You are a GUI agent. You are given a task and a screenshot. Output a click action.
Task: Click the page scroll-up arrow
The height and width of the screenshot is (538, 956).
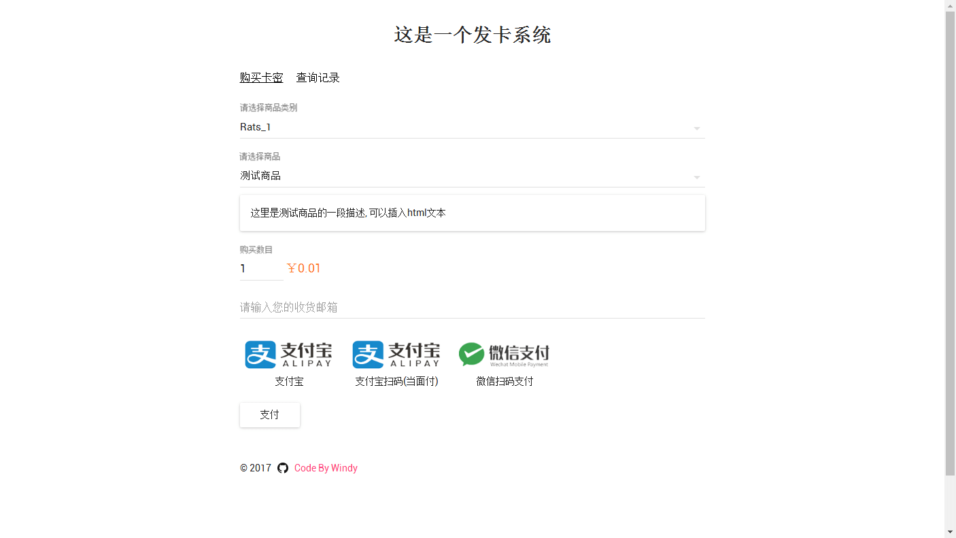[x=951, y=5]
